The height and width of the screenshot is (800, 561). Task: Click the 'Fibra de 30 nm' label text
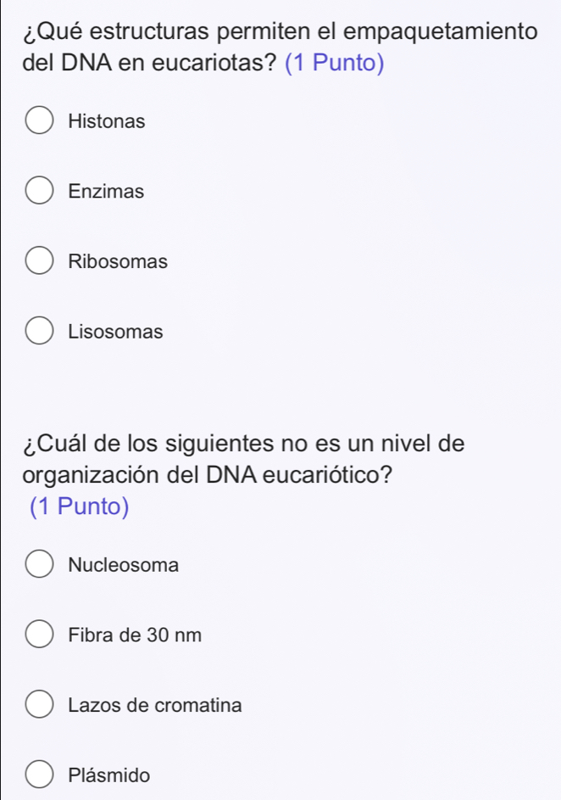136,635
